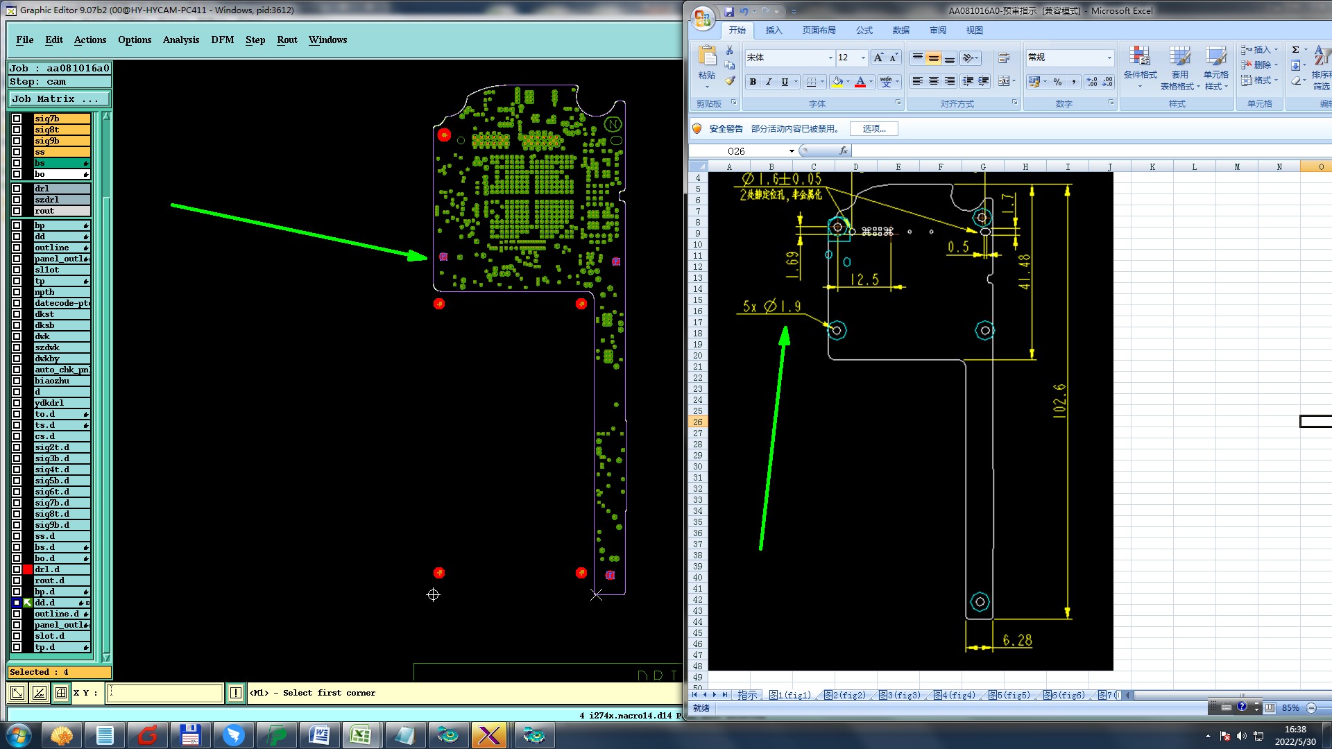Viewport: 1332px width, 749px height.
Task: Click the Bold formatting icon
Action: click(753, 82)
